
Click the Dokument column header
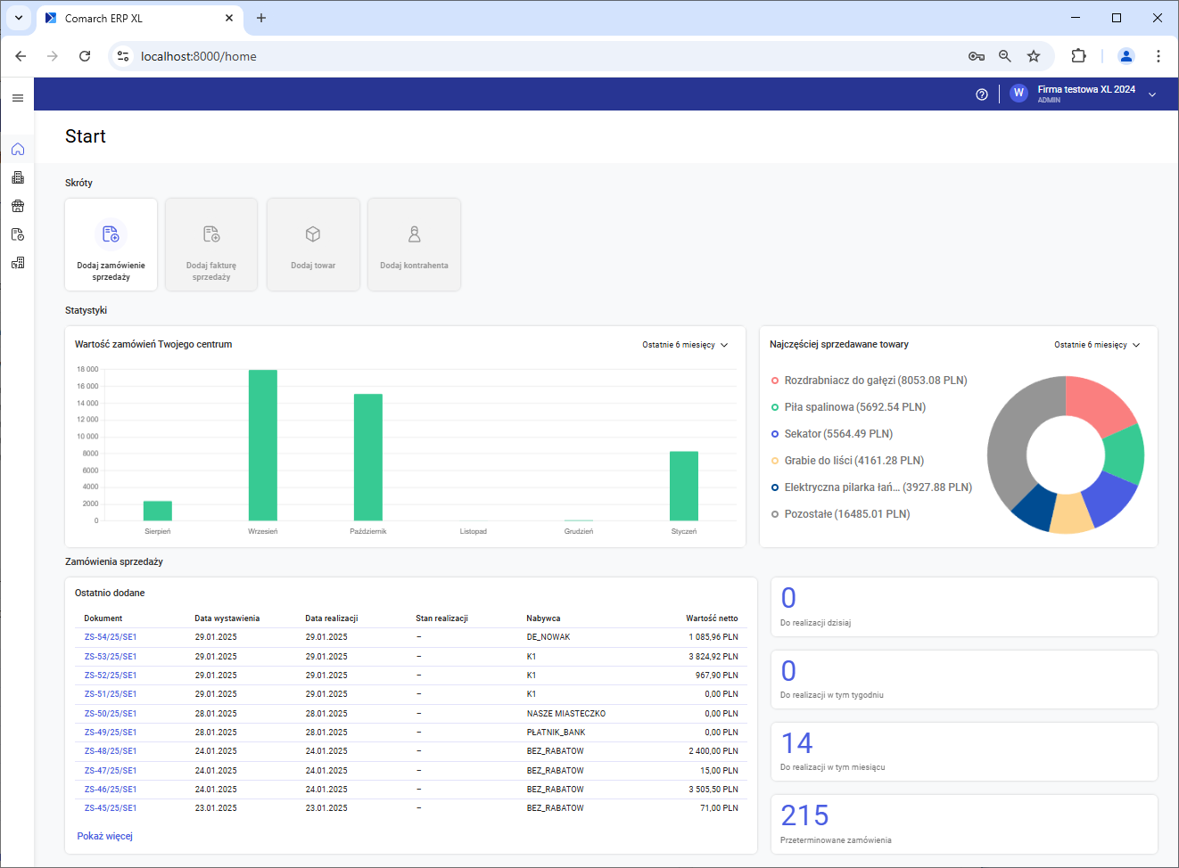(103, 618)
